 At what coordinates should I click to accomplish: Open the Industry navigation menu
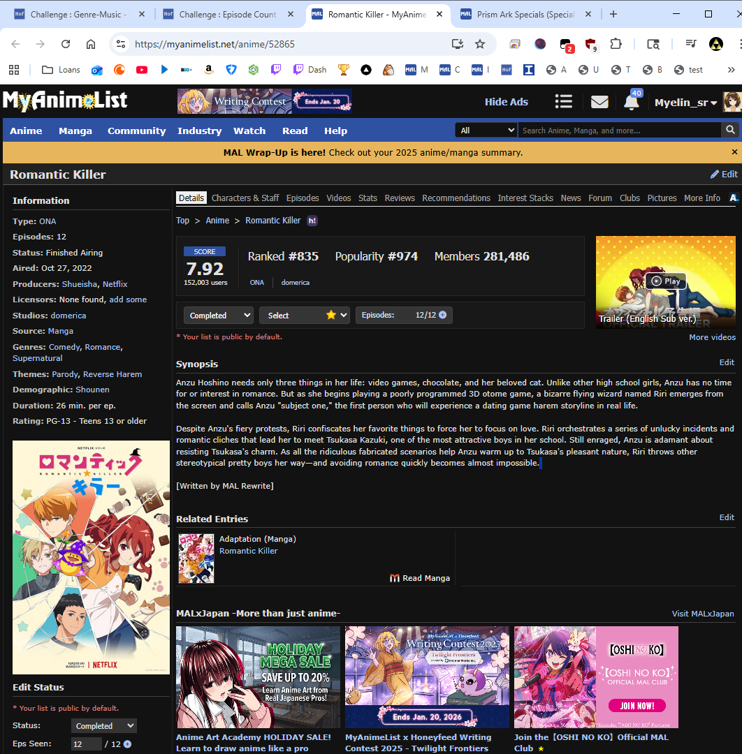[x=200, y=131]
